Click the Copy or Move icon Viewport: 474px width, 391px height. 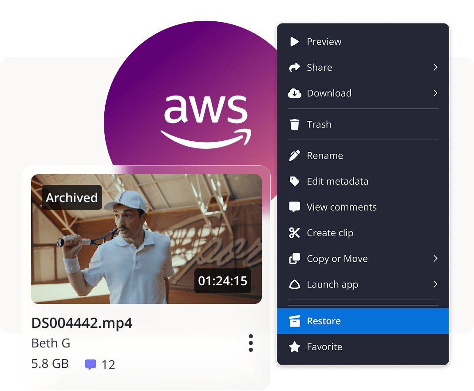(294, 259)
